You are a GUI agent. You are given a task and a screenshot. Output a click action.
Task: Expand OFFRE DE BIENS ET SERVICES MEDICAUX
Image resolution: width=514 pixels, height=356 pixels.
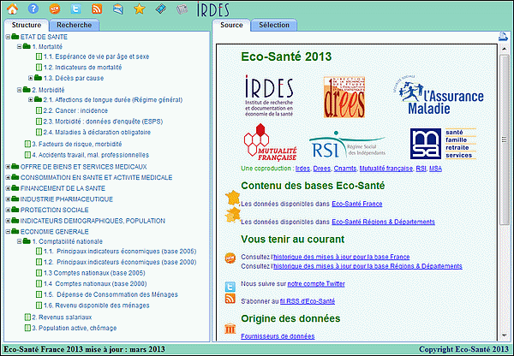[x=8, y=167]
